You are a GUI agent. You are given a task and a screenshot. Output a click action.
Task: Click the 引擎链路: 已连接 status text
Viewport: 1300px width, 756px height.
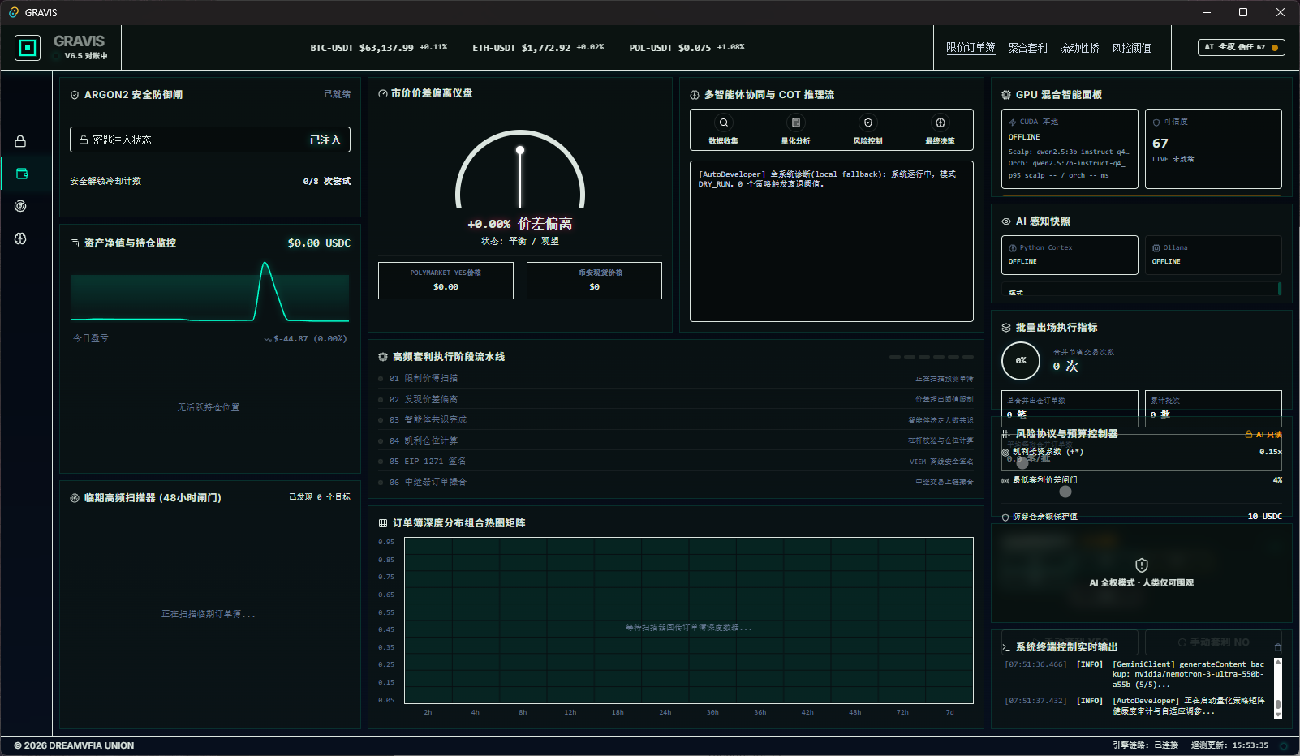click(x=1145, y=745)
